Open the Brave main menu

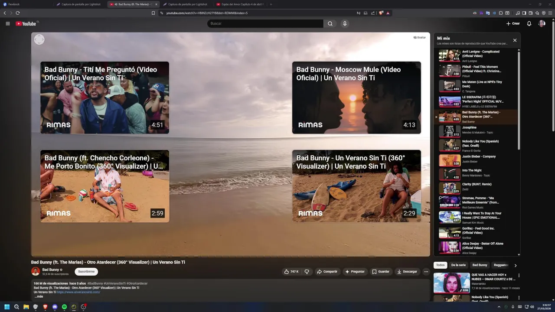[x=550, y=13]
